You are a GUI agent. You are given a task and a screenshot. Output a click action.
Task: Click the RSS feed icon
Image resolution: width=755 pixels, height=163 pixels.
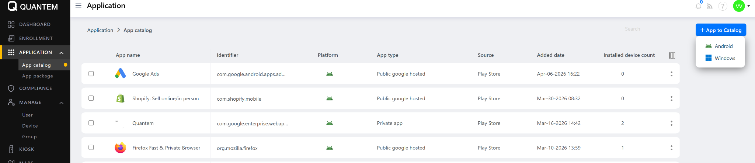pyautogui.click(x=710, y=6)
